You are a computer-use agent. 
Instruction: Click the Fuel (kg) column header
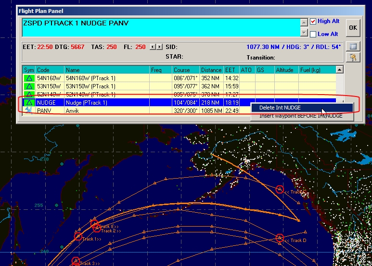pos(317,70)
